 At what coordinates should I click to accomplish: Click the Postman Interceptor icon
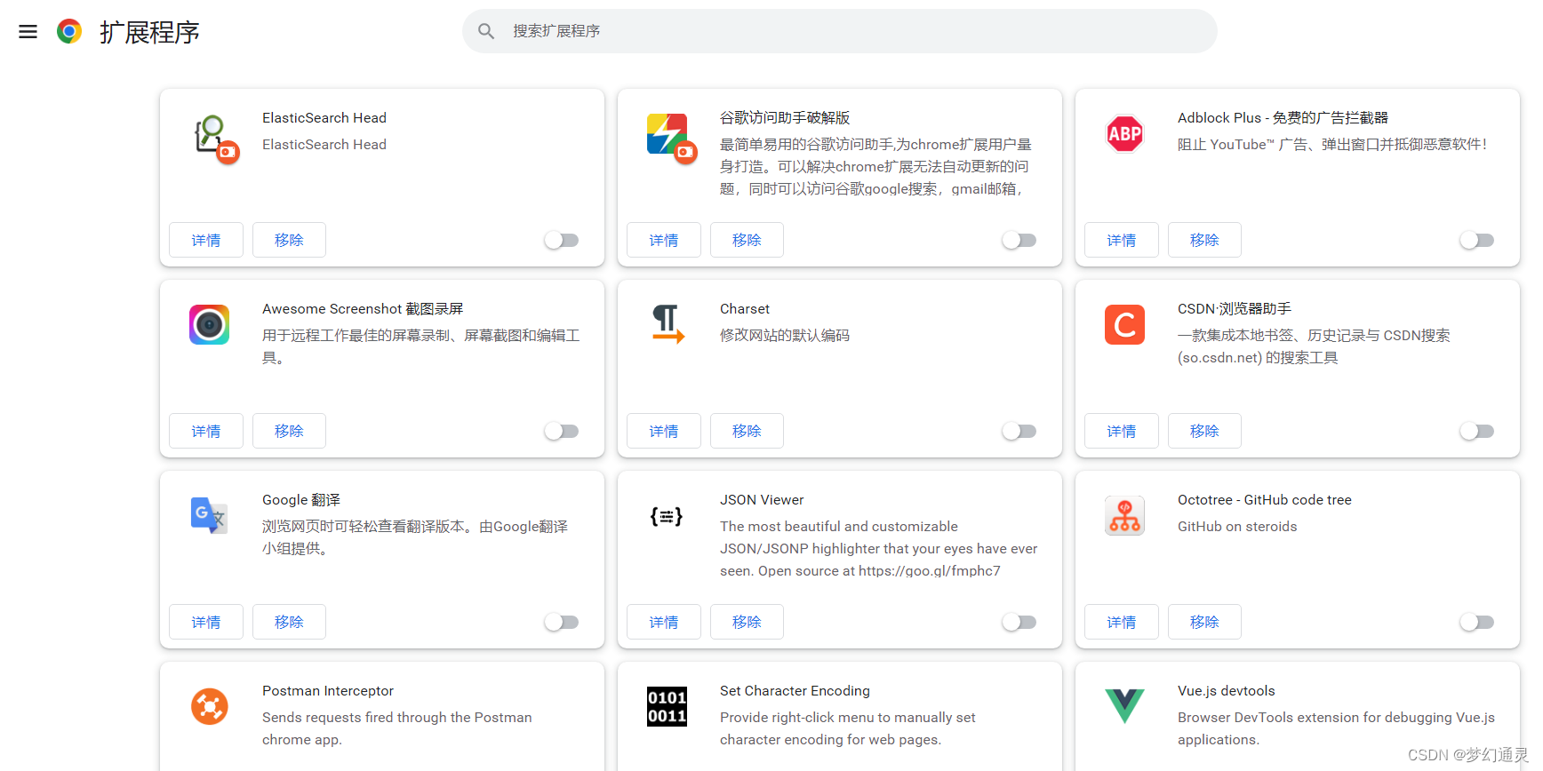210,707
